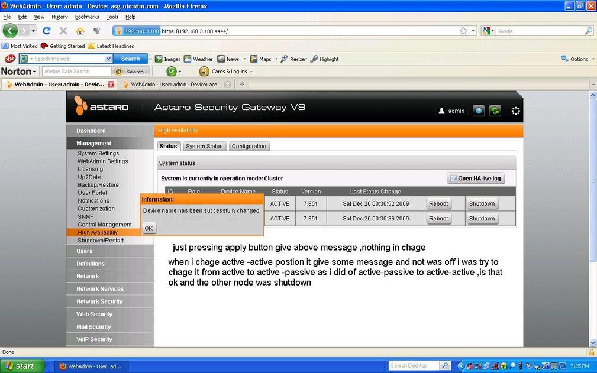
Task: Click the WebAdmin help icon
Action: tap(479, 111)
